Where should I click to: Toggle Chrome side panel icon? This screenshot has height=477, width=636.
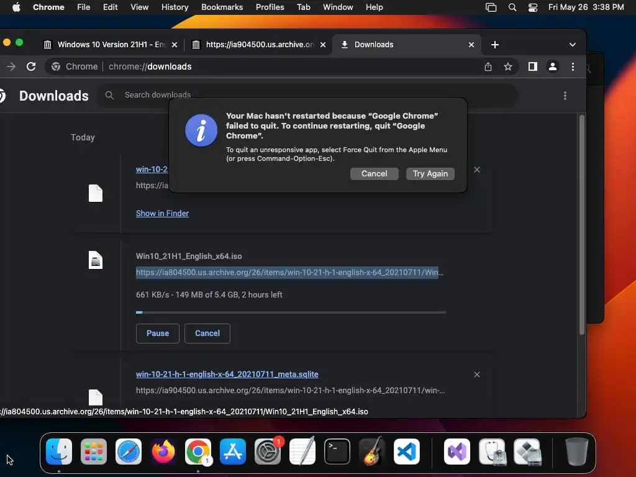532,66
